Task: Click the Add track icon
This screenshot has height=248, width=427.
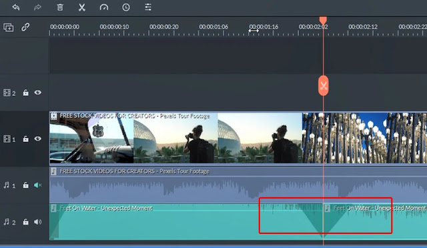Action: pyautogui.click(x=9, y=27)
